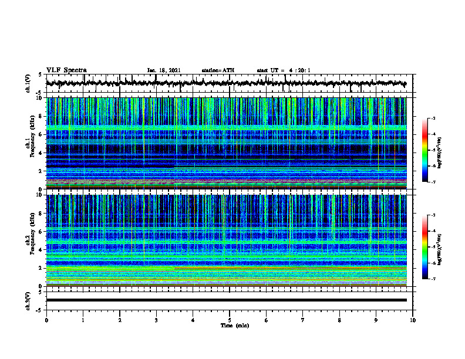Click time axis tick label "9"

[x=376, y=320]
